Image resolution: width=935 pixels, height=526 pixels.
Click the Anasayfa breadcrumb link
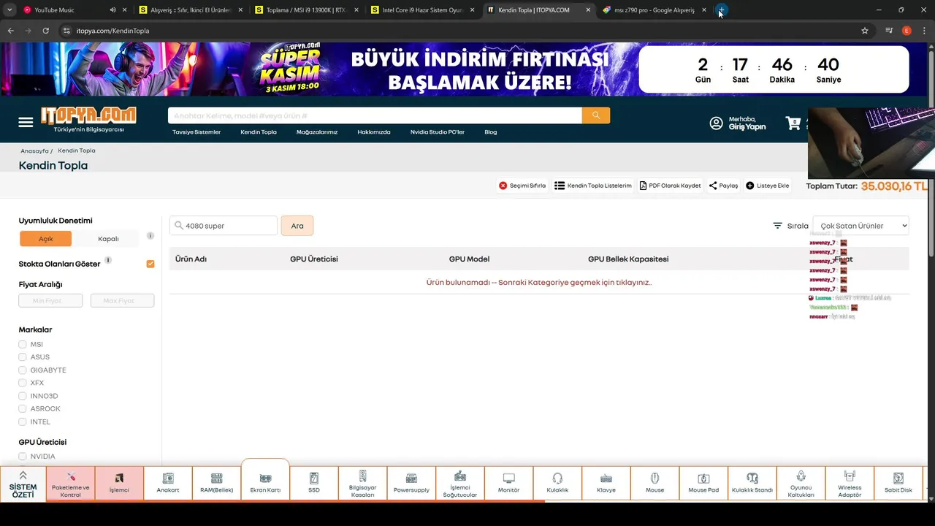pos(34,151)
